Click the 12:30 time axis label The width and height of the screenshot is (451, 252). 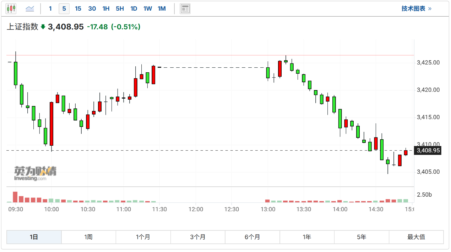click(232, 209)
